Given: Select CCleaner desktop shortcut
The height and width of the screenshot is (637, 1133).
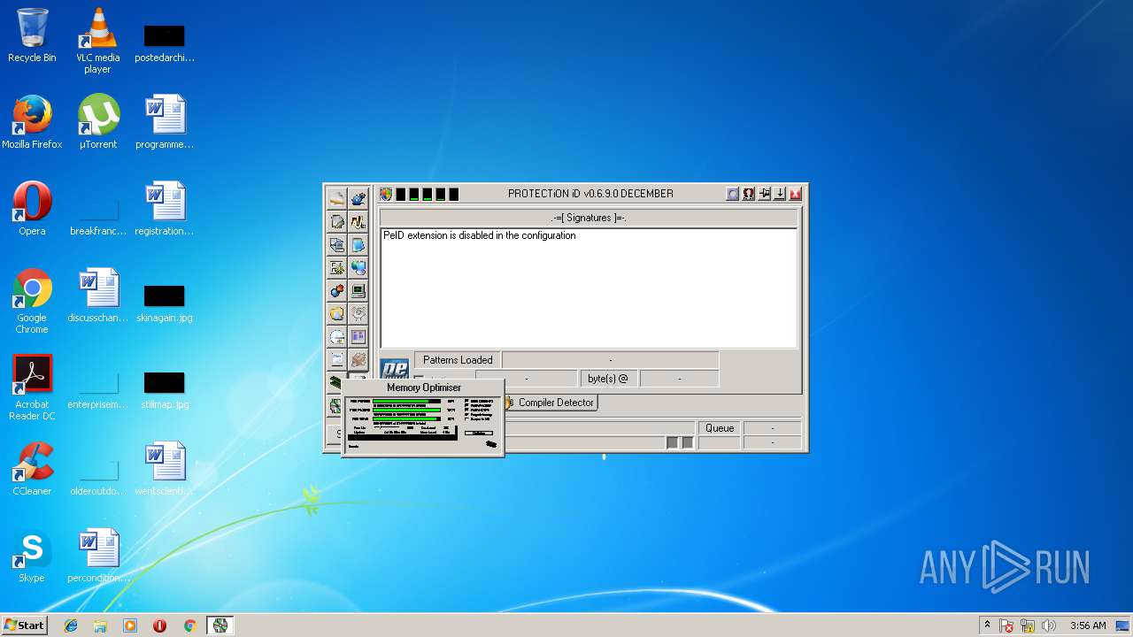Looking at the screenshot, I should (x=32, y=469).
